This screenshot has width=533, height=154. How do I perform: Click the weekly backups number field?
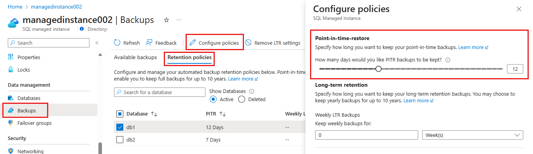[x=366, y=135]
